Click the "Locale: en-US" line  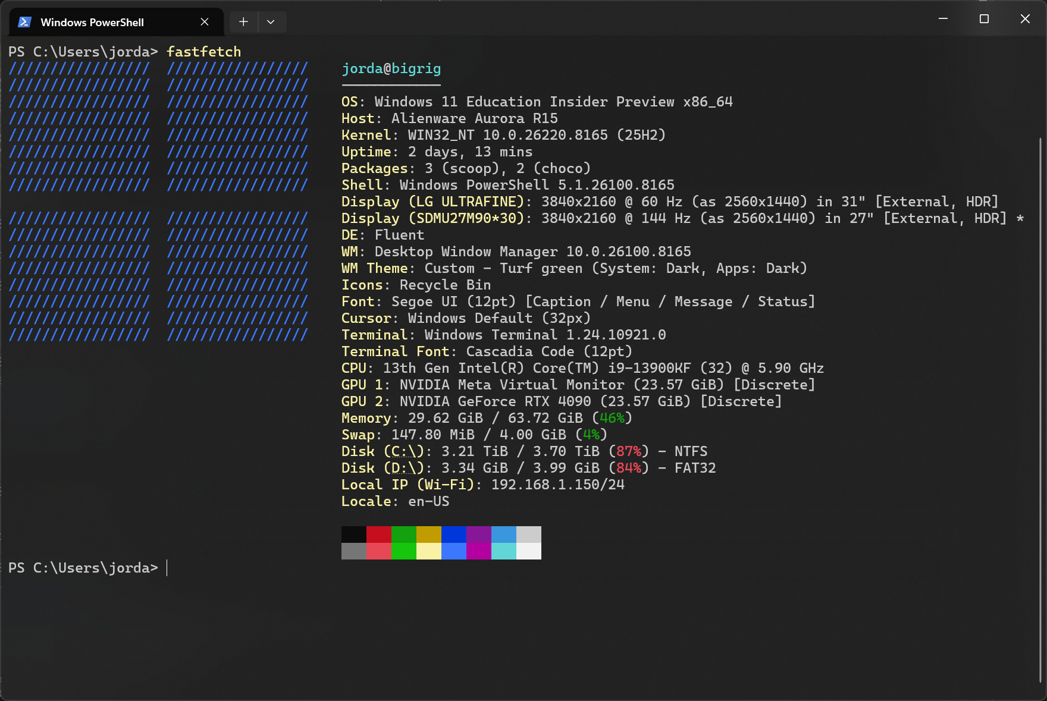coord(396,501)
